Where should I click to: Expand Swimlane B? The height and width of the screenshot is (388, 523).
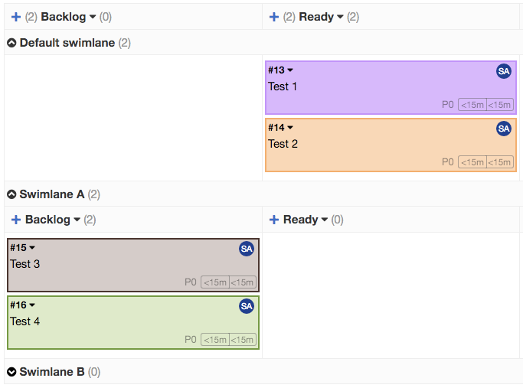tap(11, 372)
